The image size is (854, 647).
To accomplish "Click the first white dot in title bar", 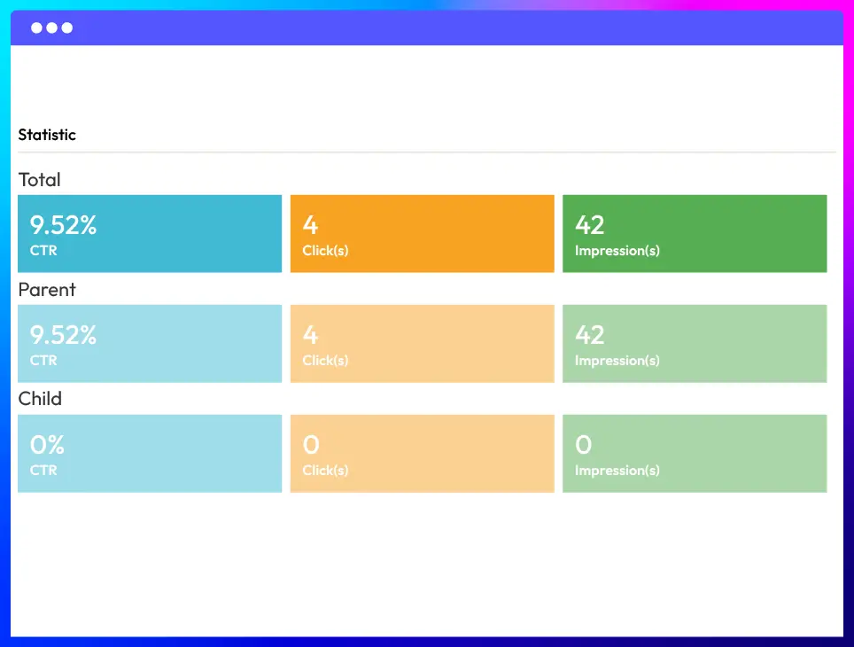I will point(36,28).
